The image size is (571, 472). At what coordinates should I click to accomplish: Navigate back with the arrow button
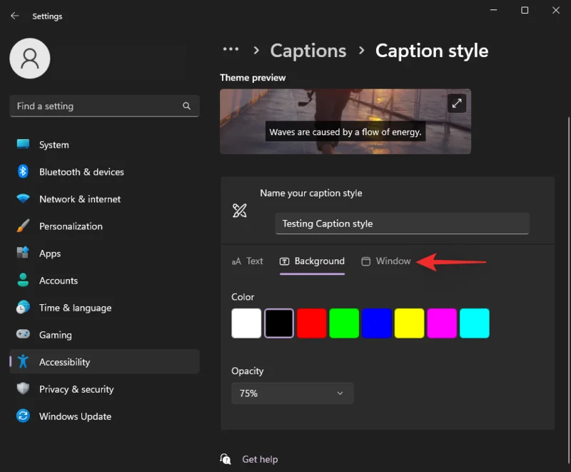[14, 16]
